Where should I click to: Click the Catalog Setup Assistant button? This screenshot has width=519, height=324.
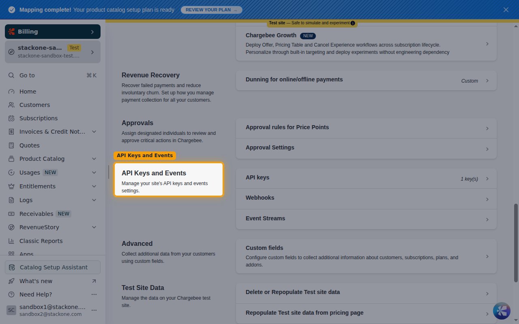point(53,267)
